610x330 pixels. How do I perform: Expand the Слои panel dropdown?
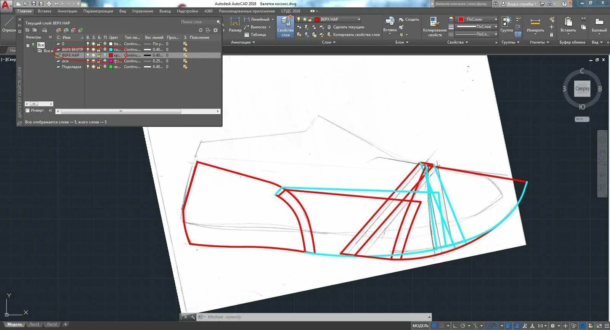point(329,42)
